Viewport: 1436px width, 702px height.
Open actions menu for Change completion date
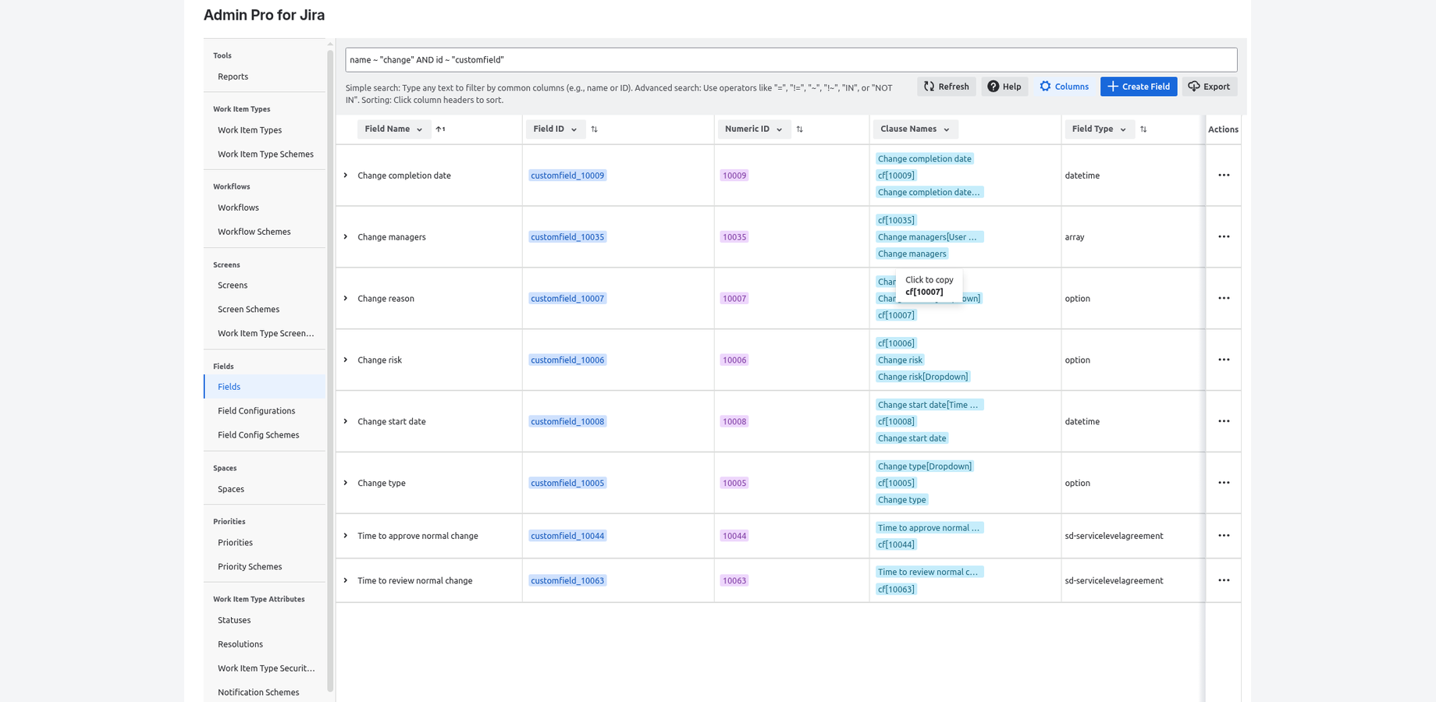1224,175
